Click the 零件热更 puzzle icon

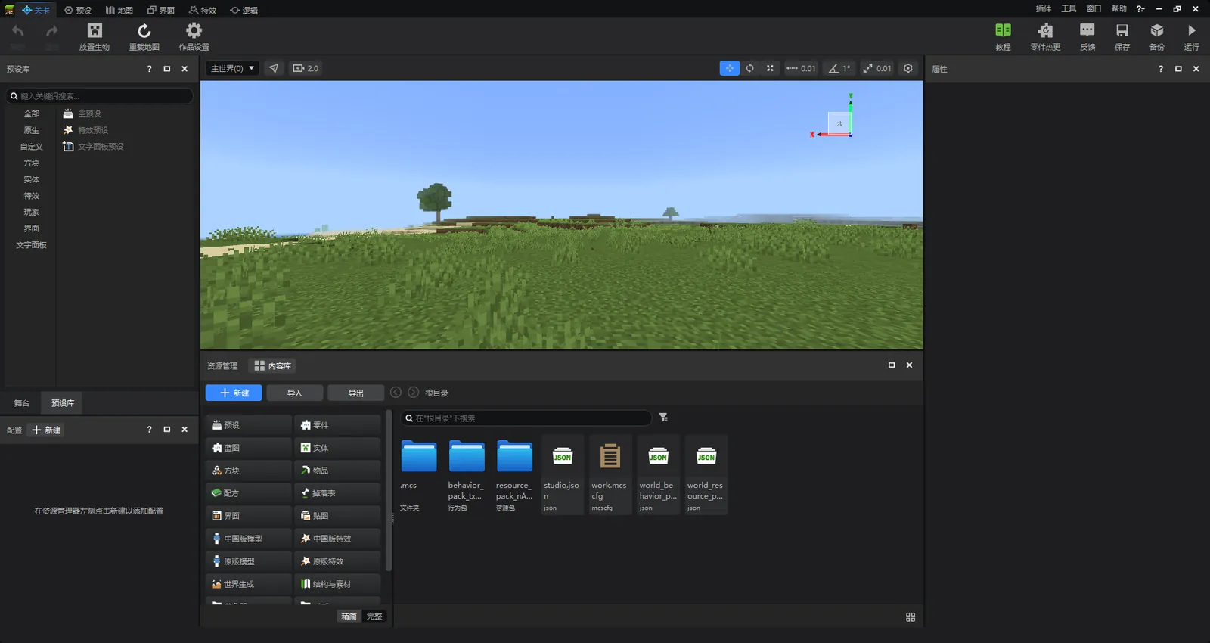tap(1045, 31)
